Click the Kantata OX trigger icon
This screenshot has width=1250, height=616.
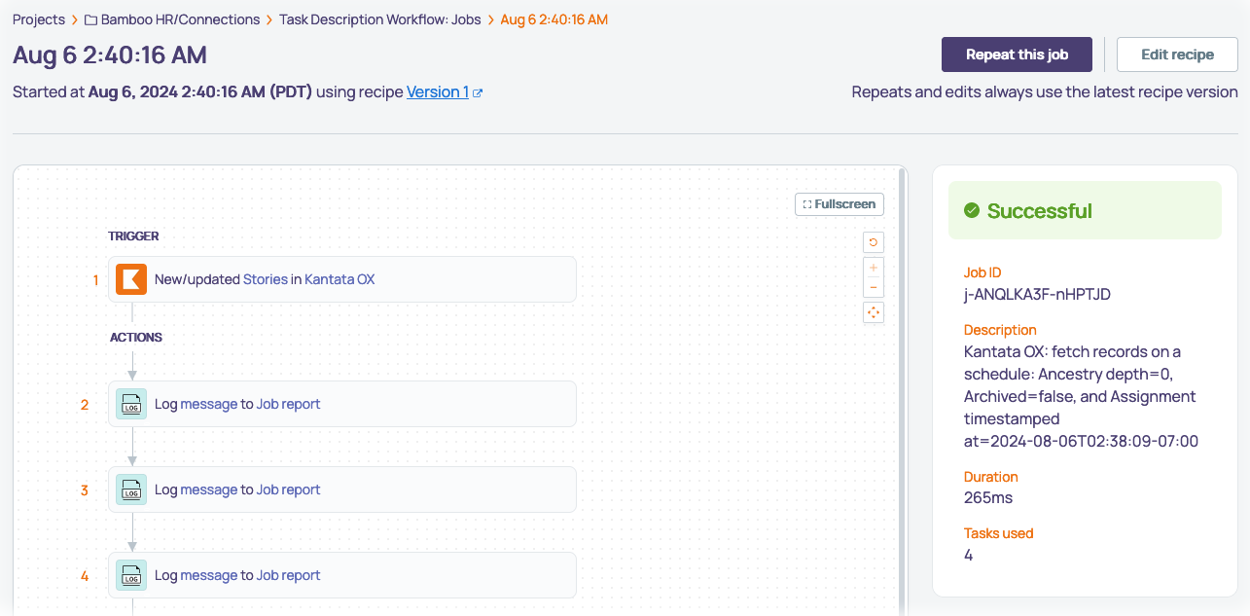tap(131, 279)
